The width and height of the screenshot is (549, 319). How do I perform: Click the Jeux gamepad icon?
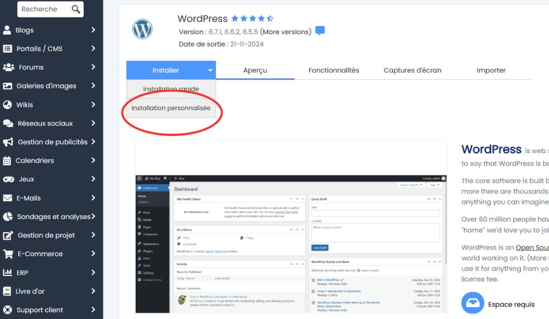[9, 179]
